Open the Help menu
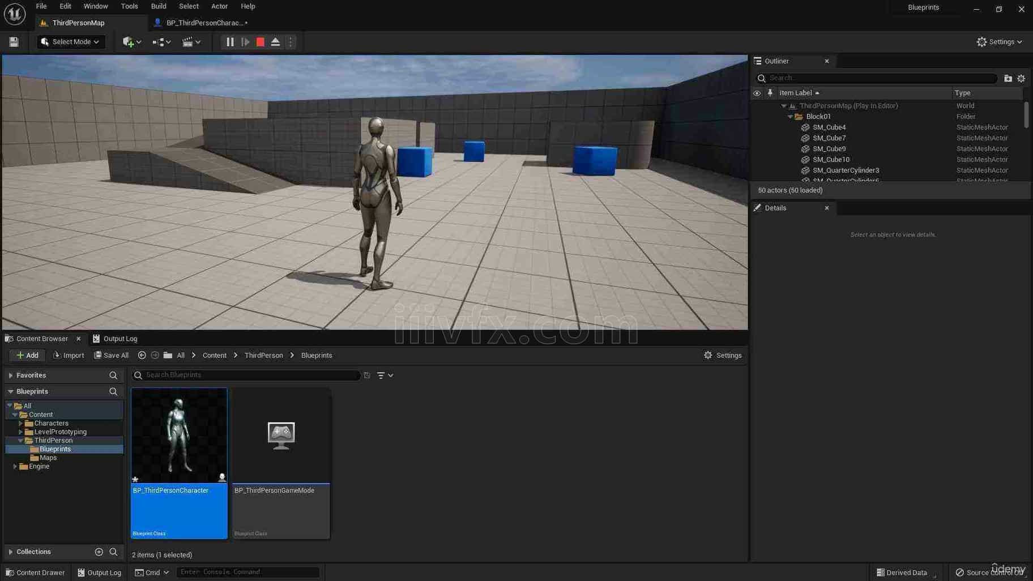Screen dimensions: 1033x581 [248, 6]
